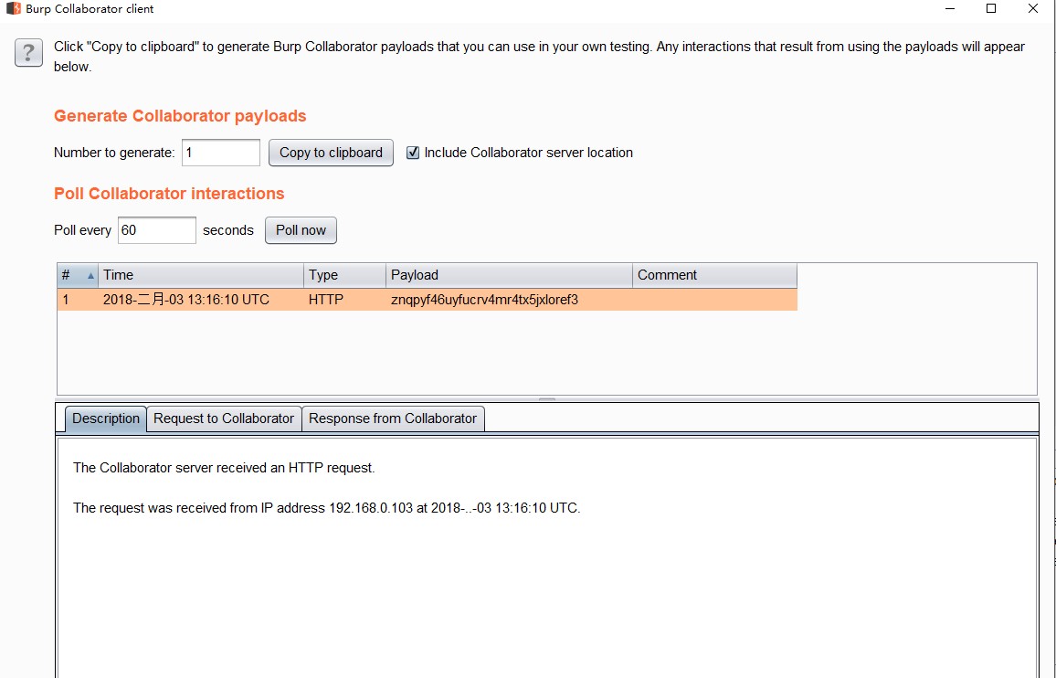This screenshot has height=678, width=1056.
Task: Click the Poll now button
Action: point(301,230)
